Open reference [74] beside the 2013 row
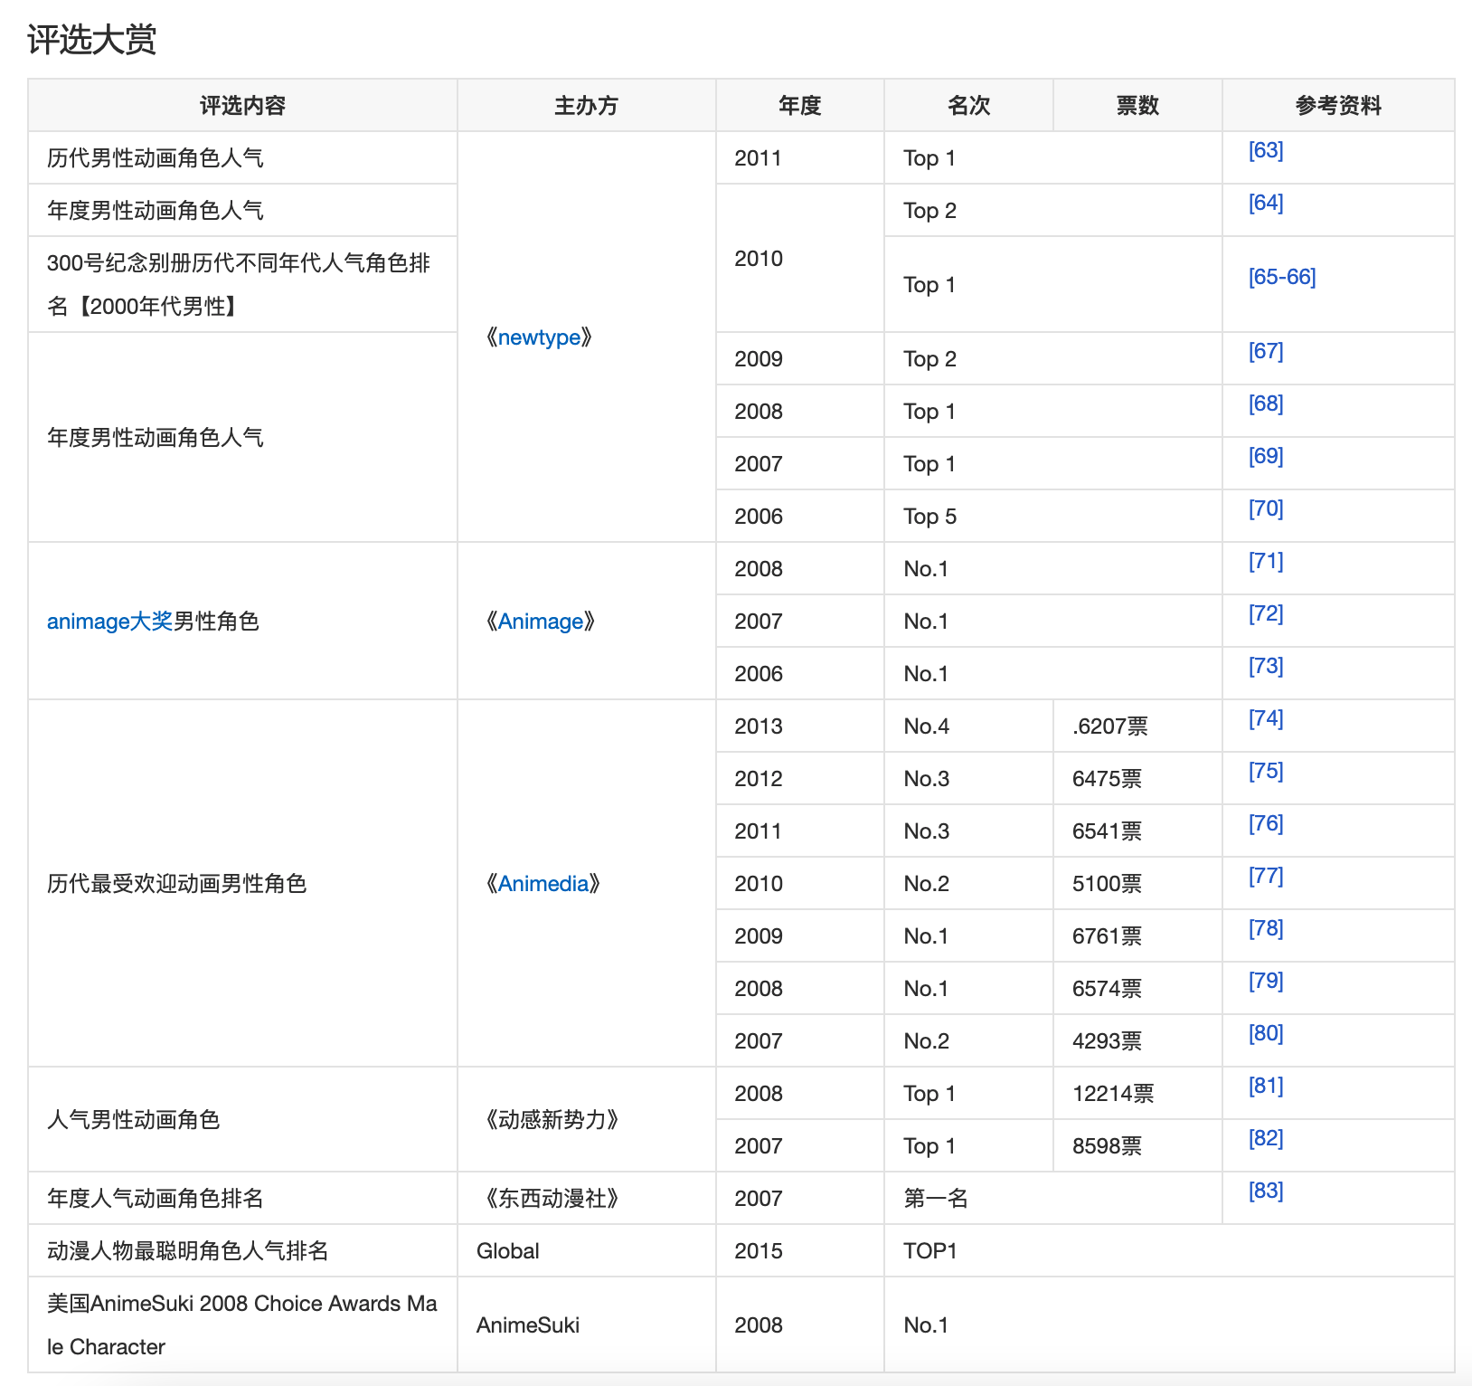This screenshot has height=1386, width=1472. point(1265,718)
